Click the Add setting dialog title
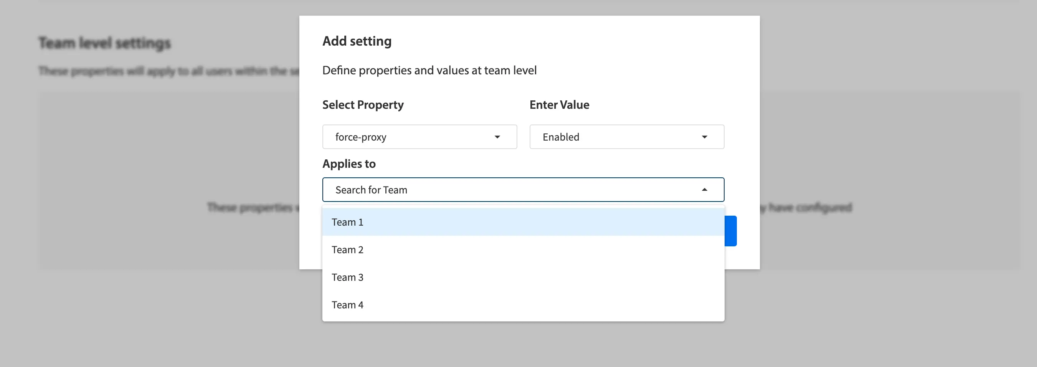Screen dimensions: 1037x367 (357, 41)
